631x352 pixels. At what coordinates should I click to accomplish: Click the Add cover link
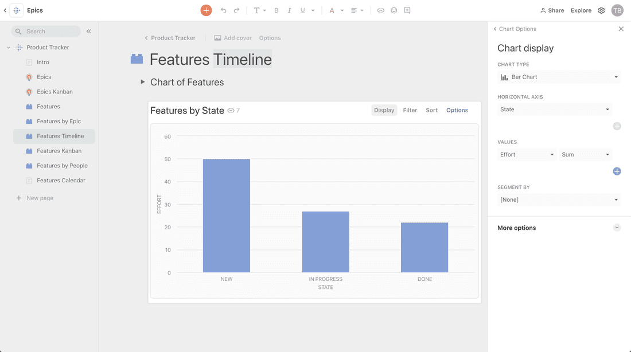point(233,38)
